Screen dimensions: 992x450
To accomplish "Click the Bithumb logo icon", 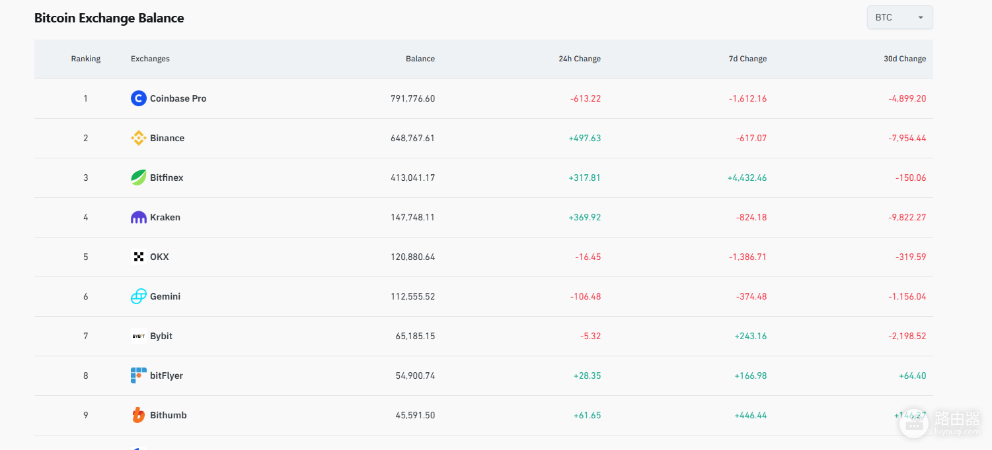I will pos(138,415).
